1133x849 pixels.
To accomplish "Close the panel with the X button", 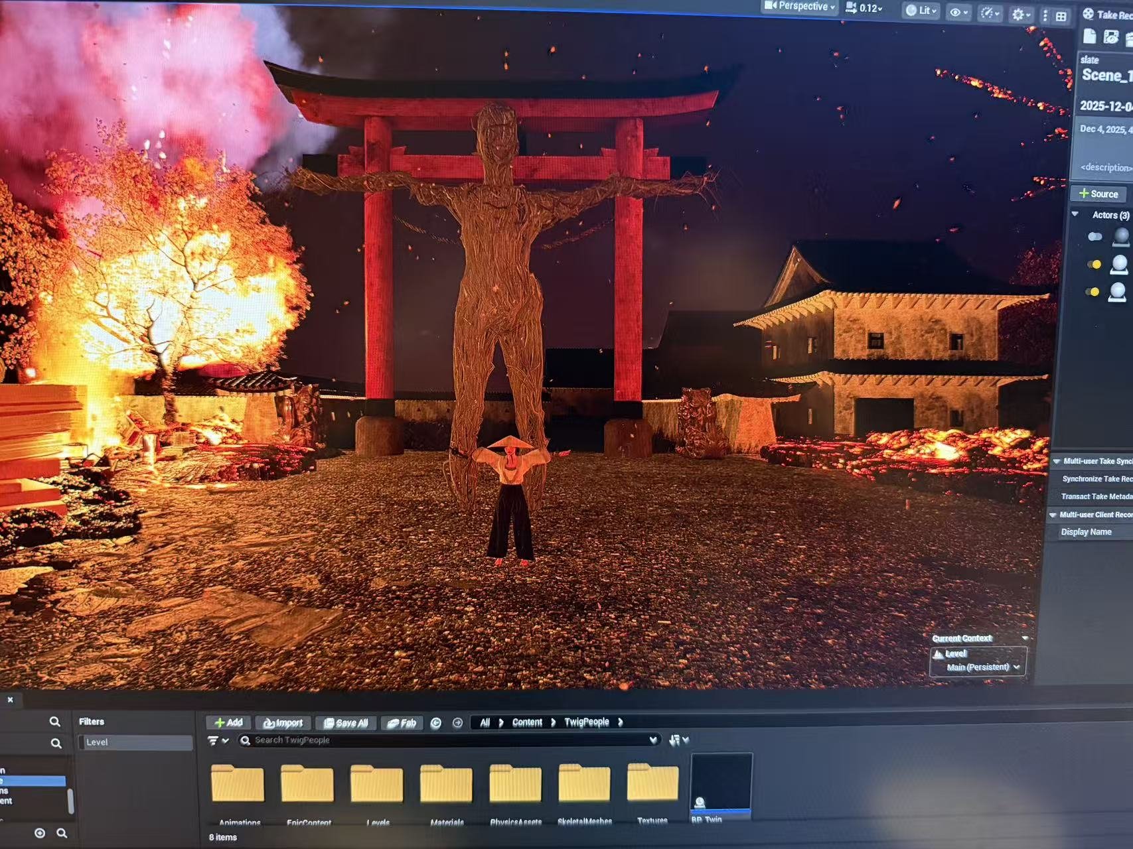I will pos(10,699).
